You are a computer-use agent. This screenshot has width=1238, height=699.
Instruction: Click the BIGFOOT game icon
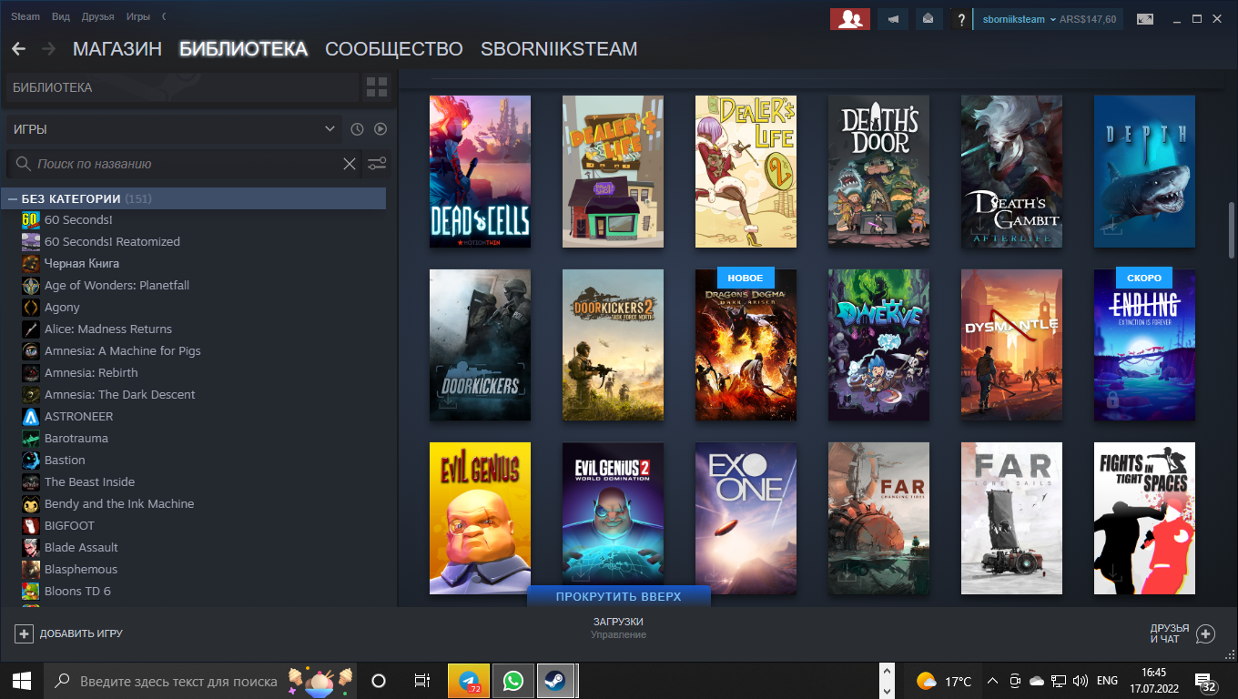[x=31, y=525]
